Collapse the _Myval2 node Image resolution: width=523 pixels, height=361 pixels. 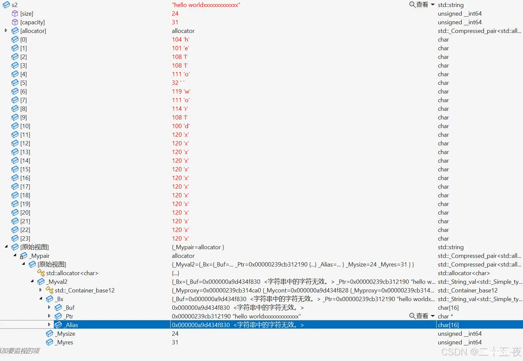[x=32, y=281]
